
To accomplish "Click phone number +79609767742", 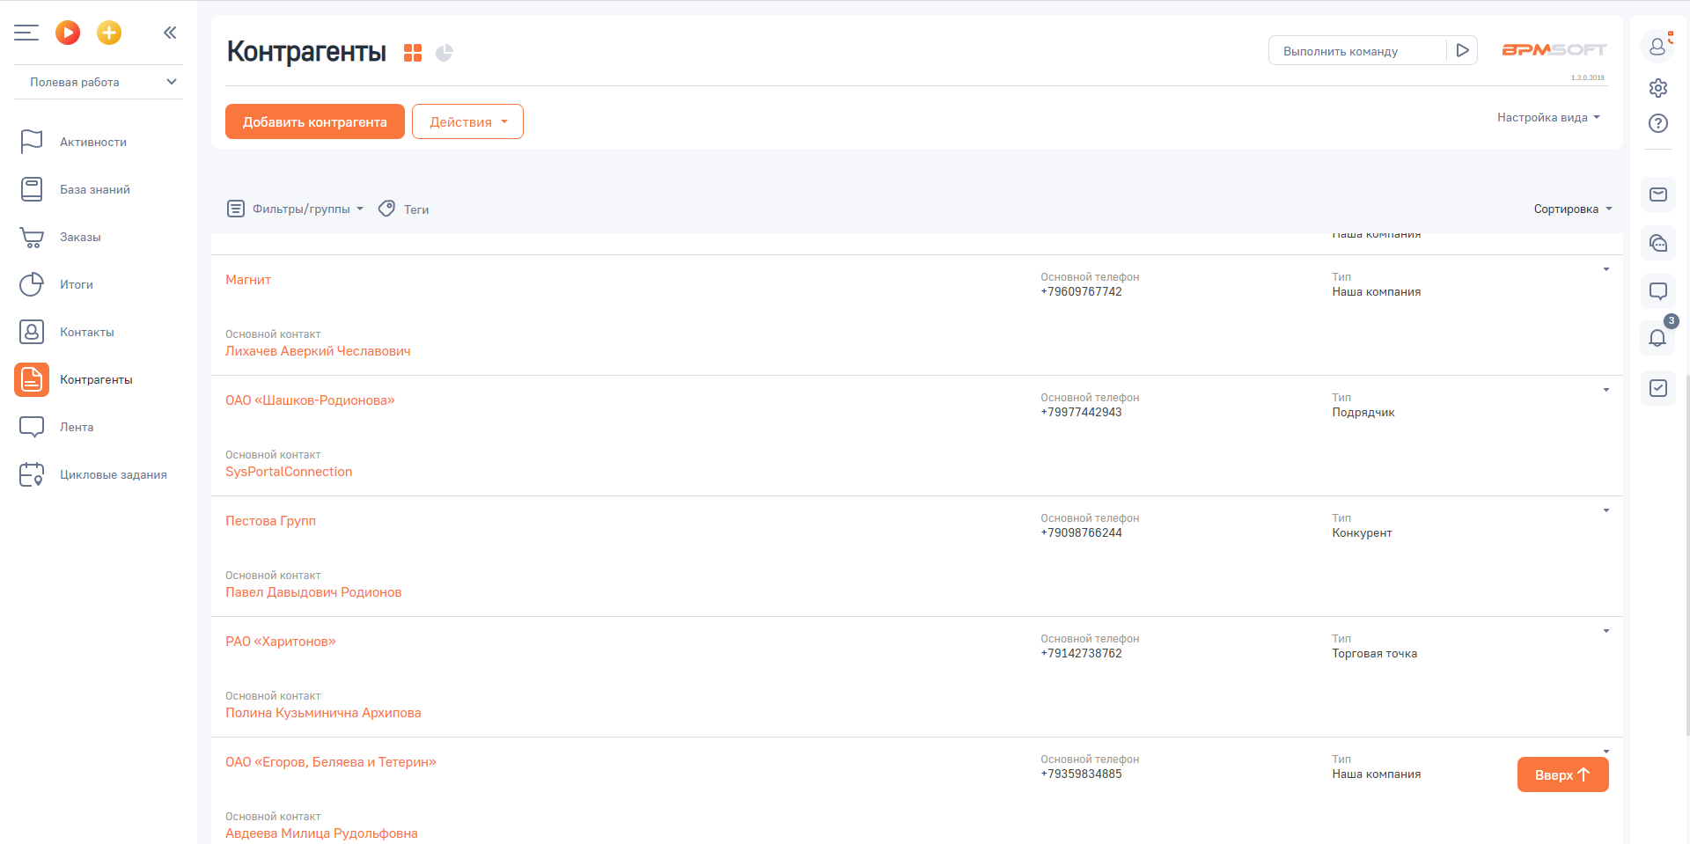I will pyautogui.click(x=1081, y=292).
